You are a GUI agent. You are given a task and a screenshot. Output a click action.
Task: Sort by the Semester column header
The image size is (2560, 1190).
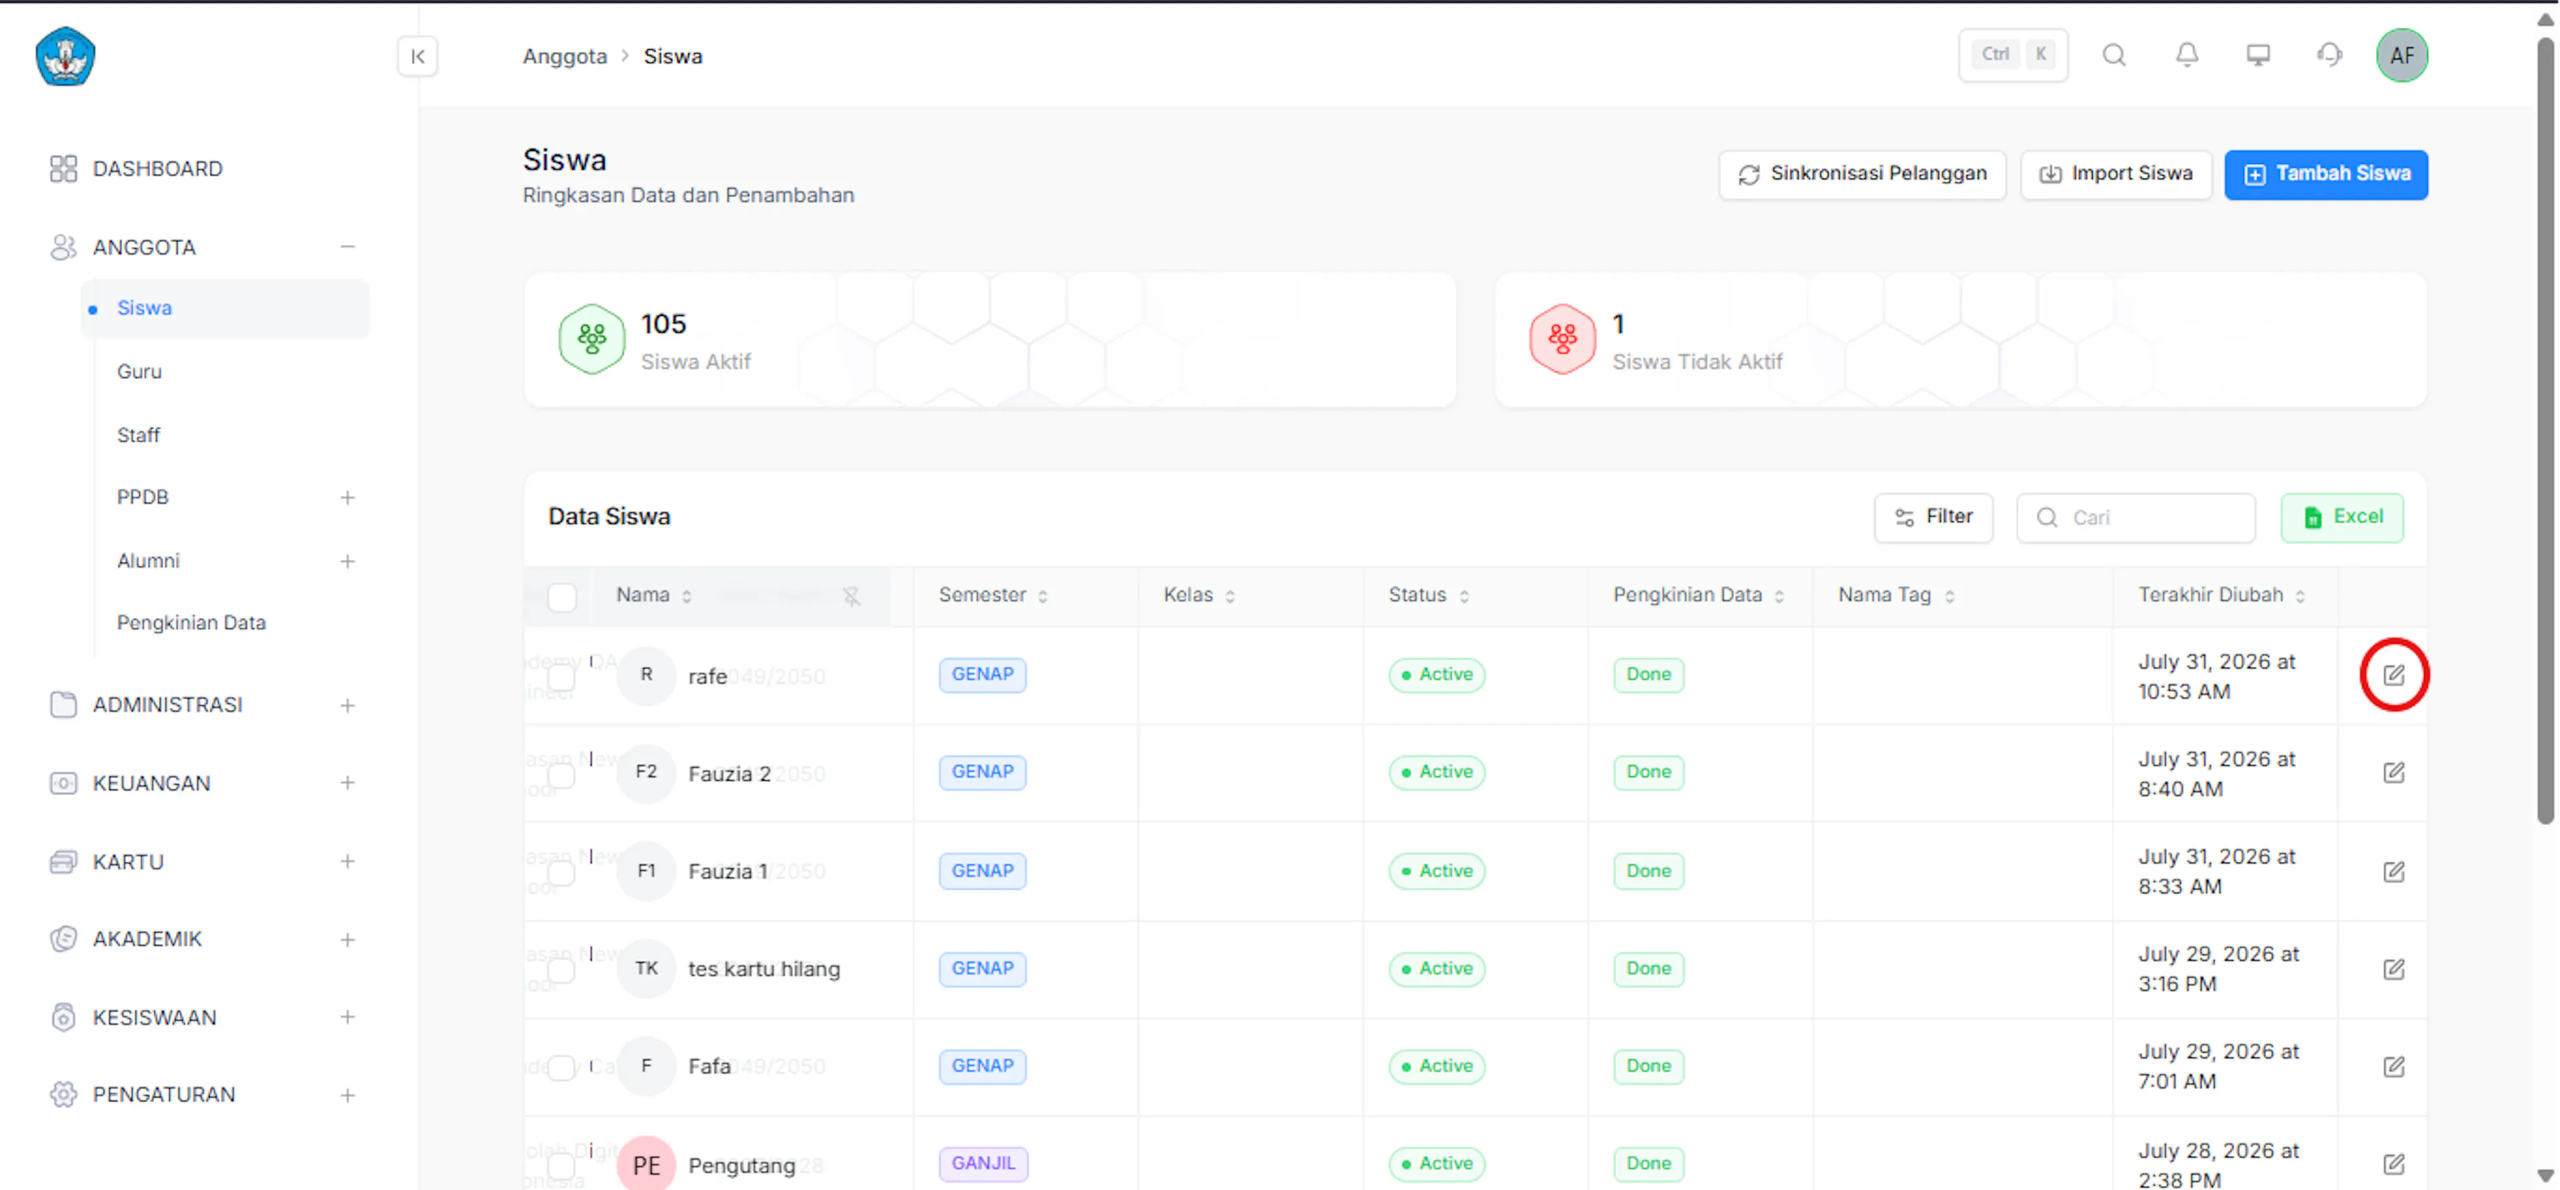point(993,595)
